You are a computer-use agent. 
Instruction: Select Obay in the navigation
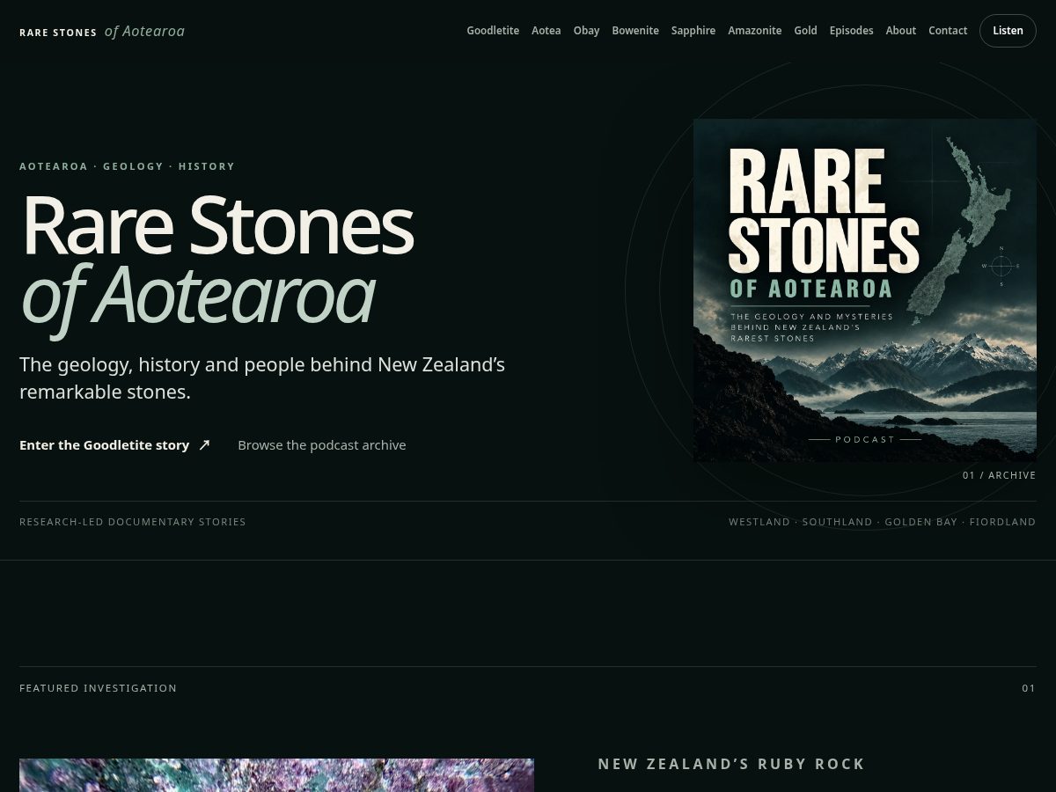tap(586, 31)
